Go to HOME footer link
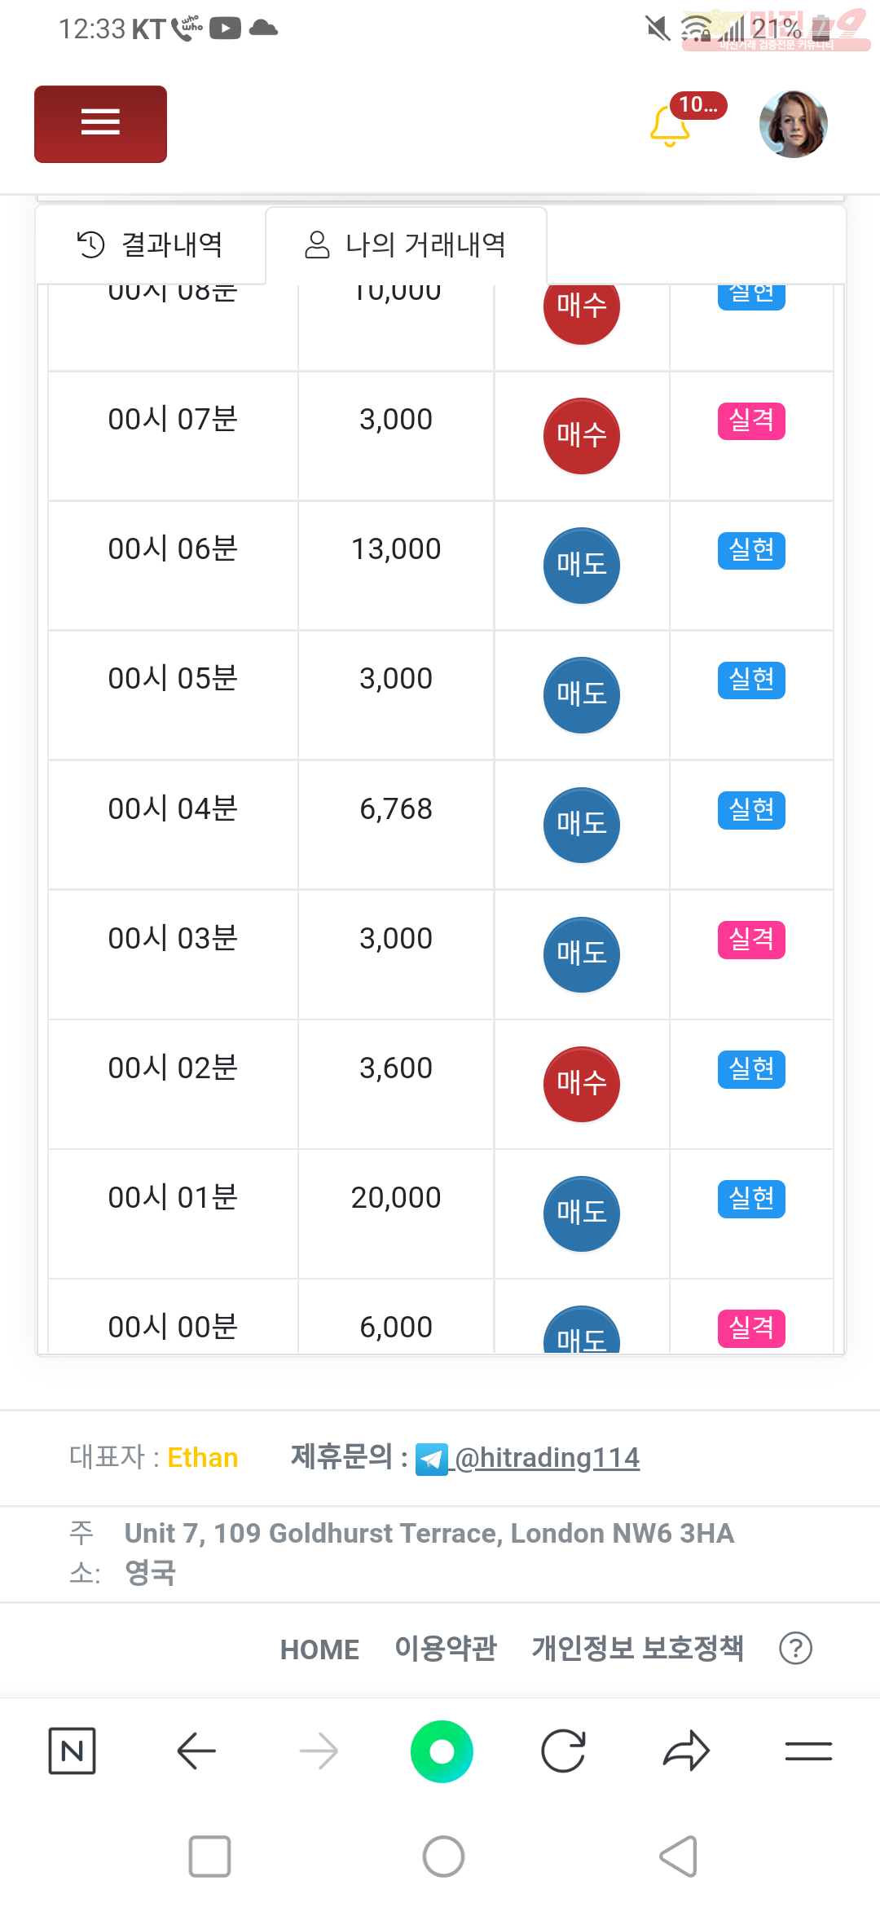Viewport: 880px width, 1907px height. tap(319, 1649)
